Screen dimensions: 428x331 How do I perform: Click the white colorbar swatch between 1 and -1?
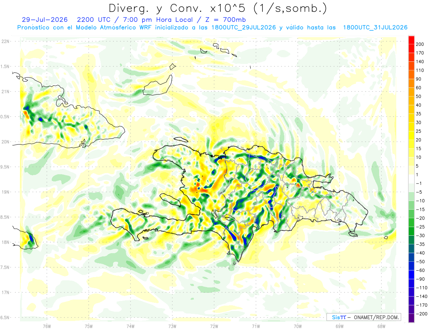[411, 179]
